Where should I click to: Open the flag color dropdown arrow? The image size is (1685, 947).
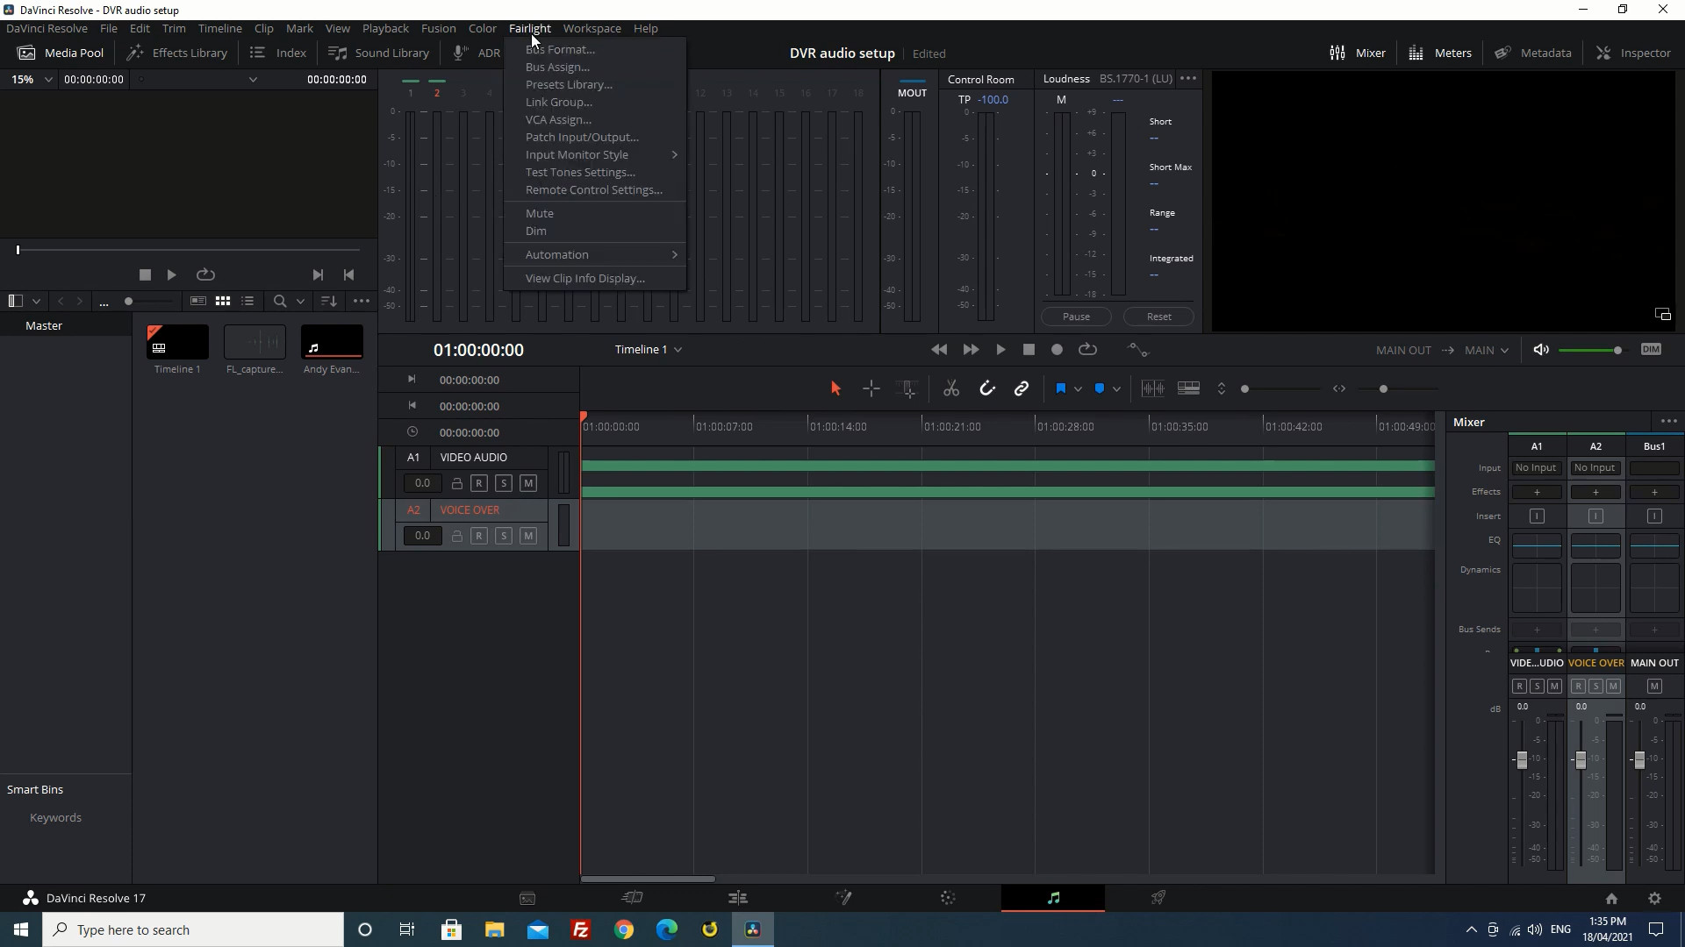coord(1078,388)
